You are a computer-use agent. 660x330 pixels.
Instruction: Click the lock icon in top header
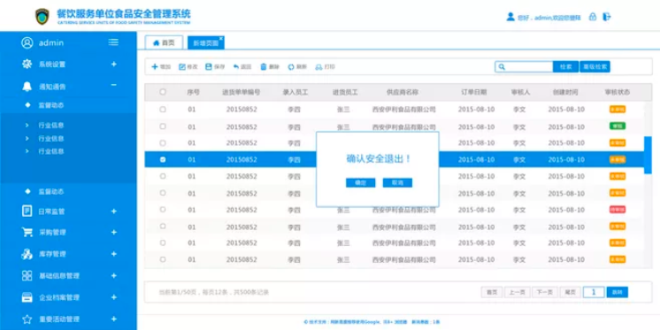[x=593, y=17]
